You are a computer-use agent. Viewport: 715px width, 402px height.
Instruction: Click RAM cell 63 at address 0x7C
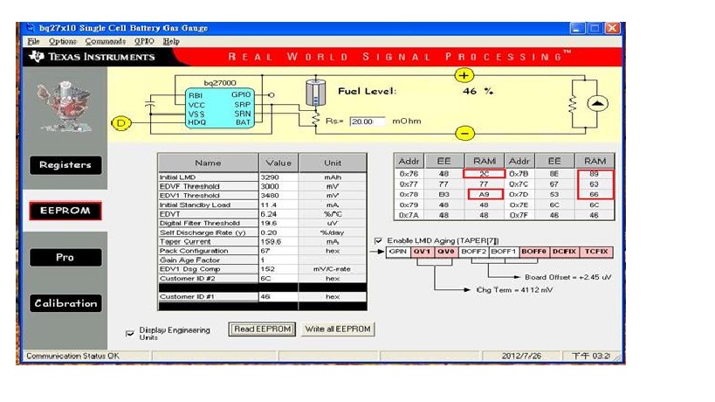point(595,184)
